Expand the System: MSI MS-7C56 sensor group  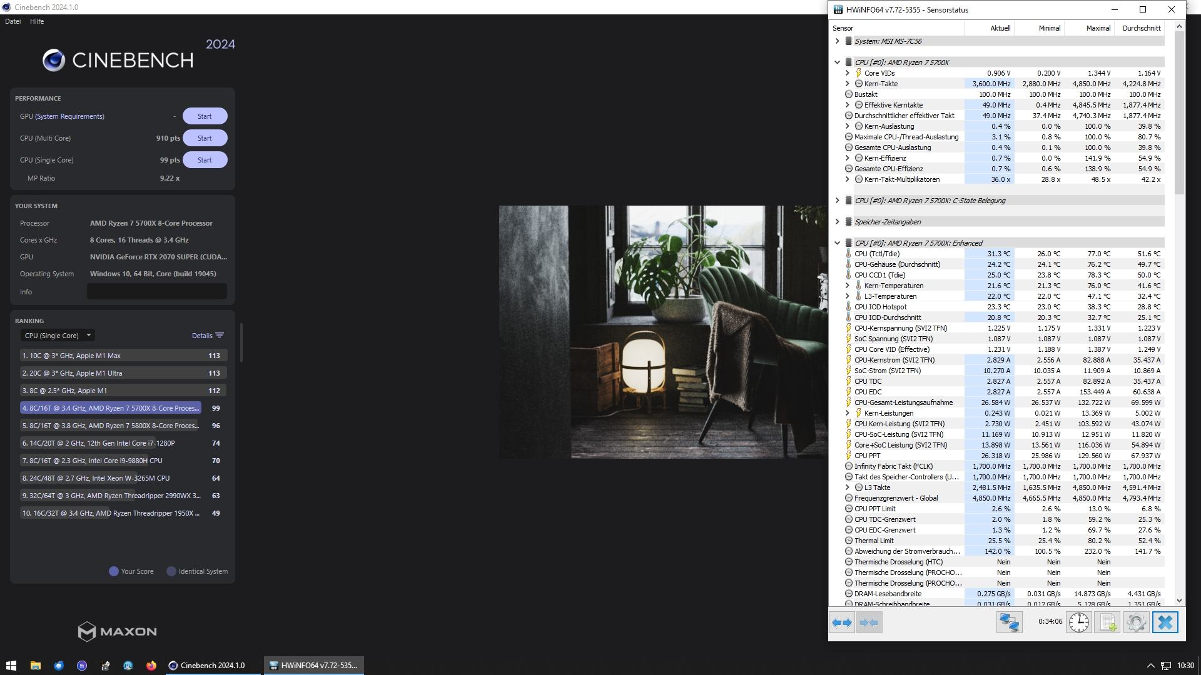tap(837, 41)
